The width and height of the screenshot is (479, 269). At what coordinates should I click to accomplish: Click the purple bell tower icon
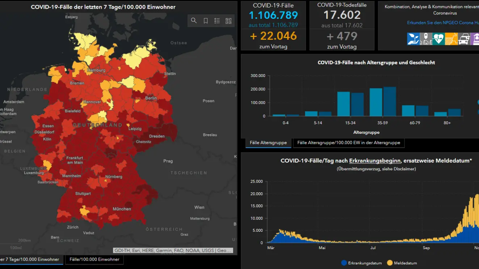pyautogui.click(x=475, y=39)
